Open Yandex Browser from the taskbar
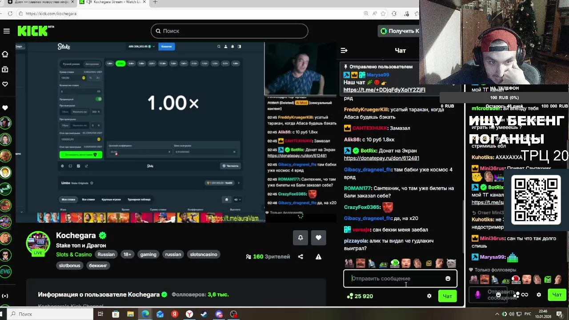 coord(189,314)
